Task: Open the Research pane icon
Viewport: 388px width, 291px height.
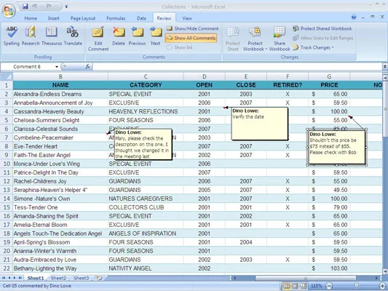Action: point(31,36)
